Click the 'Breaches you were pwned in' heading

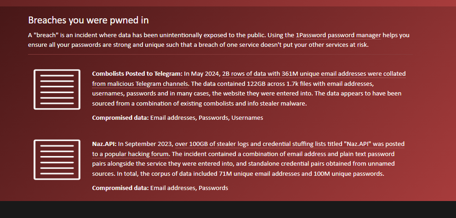88,20
